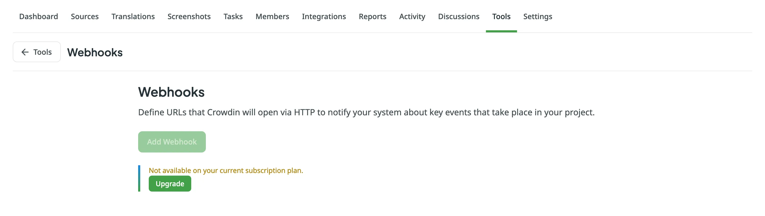The image size is (765, 216).
Task: Navigate to Reports
Action: [x=372, y=16]
